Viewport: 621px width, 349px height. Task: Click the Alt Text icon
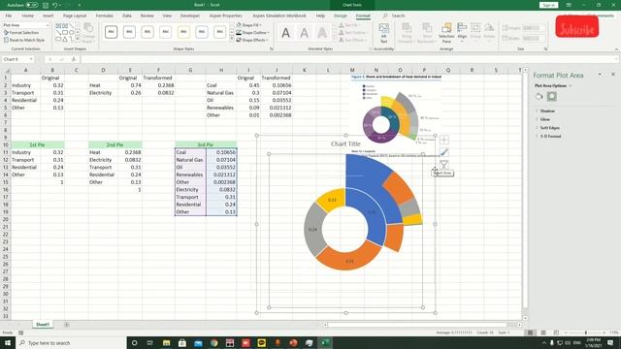point(384,33)
